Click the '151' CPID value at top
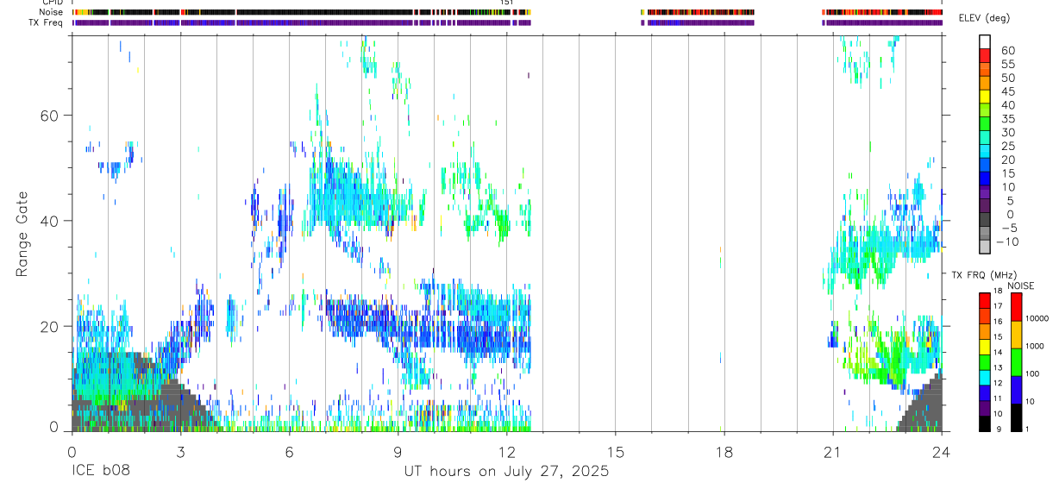Viewport: 1059px width, 489px height. pyautogui.click(x=507, y=3)
